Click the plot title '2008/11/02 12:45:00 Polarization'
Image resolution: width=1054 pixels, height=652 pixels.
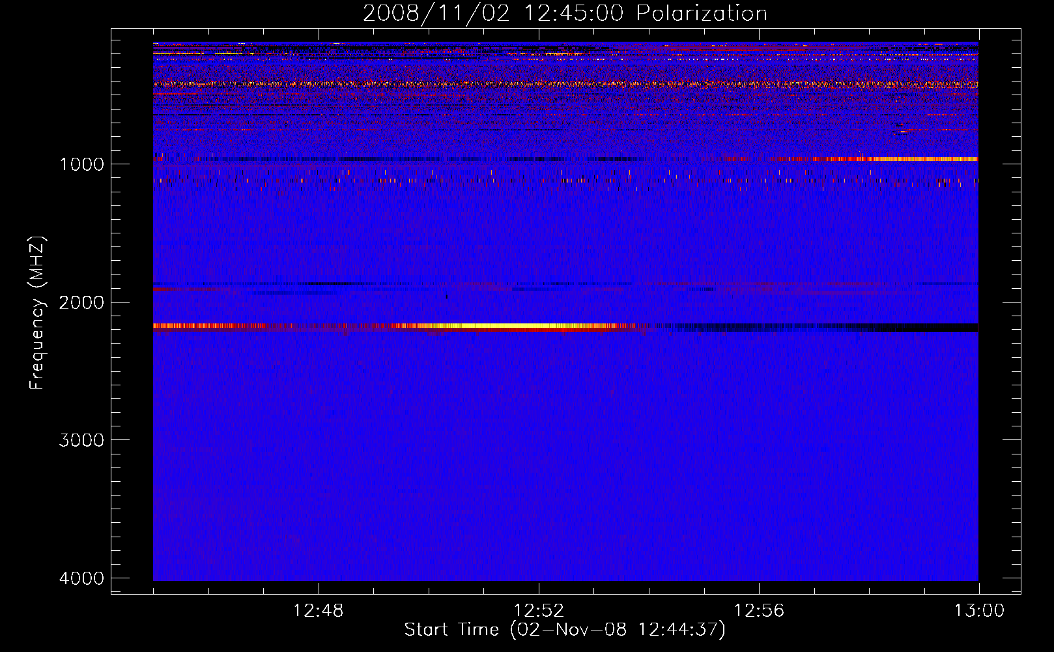pyautogui.click(x=565, y=13)
